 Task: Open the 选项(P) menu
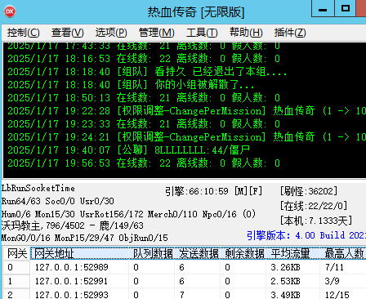111,33
